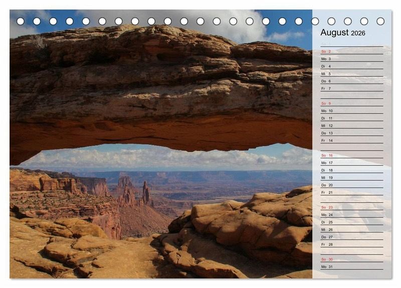
Task: Select the red So 23 entry
Action: click(x=327, y=207)
